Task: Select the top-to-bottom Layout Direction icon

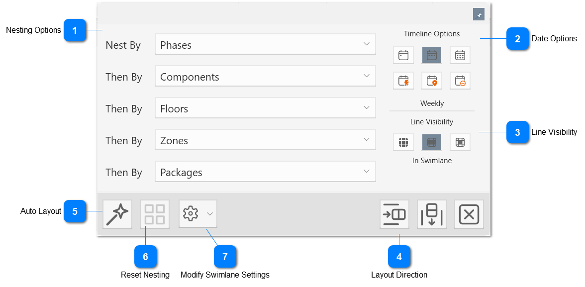Action: (431, 214)
